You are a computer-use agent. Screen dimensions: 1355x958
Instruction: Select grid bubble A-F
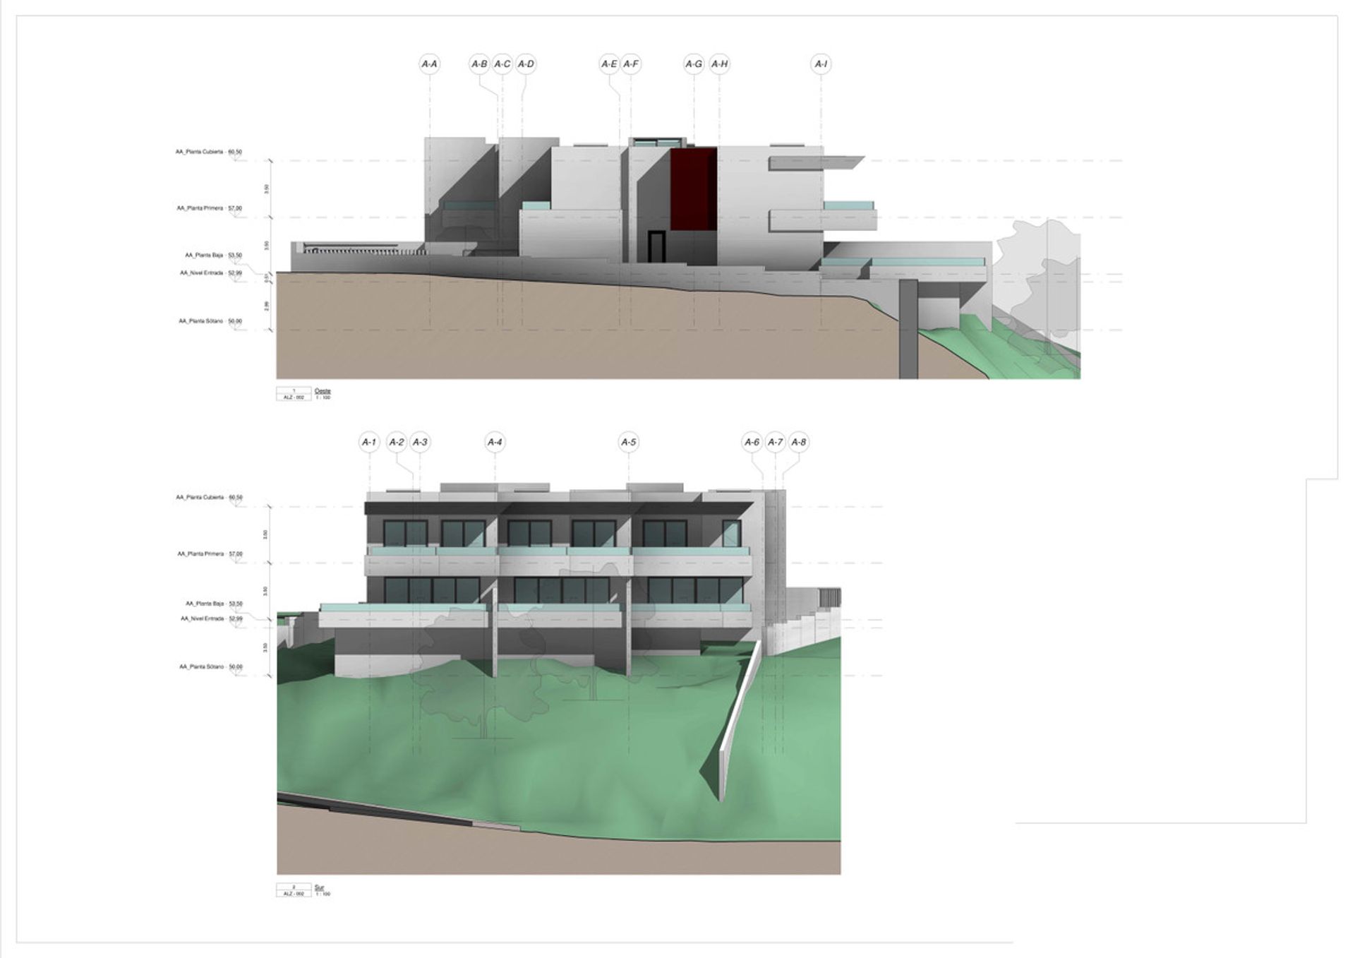tap(631, 64)
